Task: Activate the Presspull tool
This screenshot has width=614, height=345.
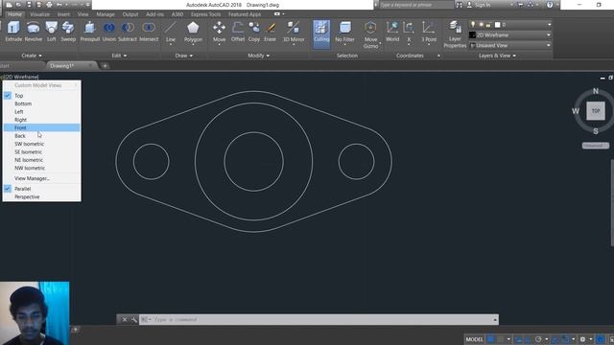Action: click(89, 32)
